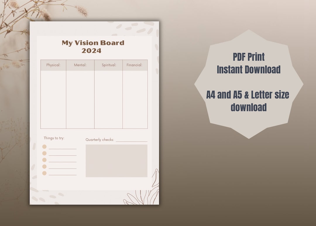Viewport: 316px width, 226px height.
Task: Click the first circle bullet under Things to try
Action: click(x=44, y=147)
